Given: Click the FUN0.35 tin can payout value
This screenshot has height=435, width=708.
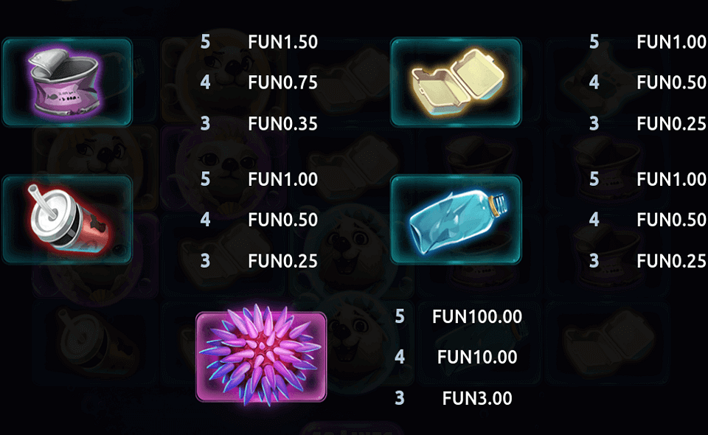Looking at the screenshot, I should point(282,124).
